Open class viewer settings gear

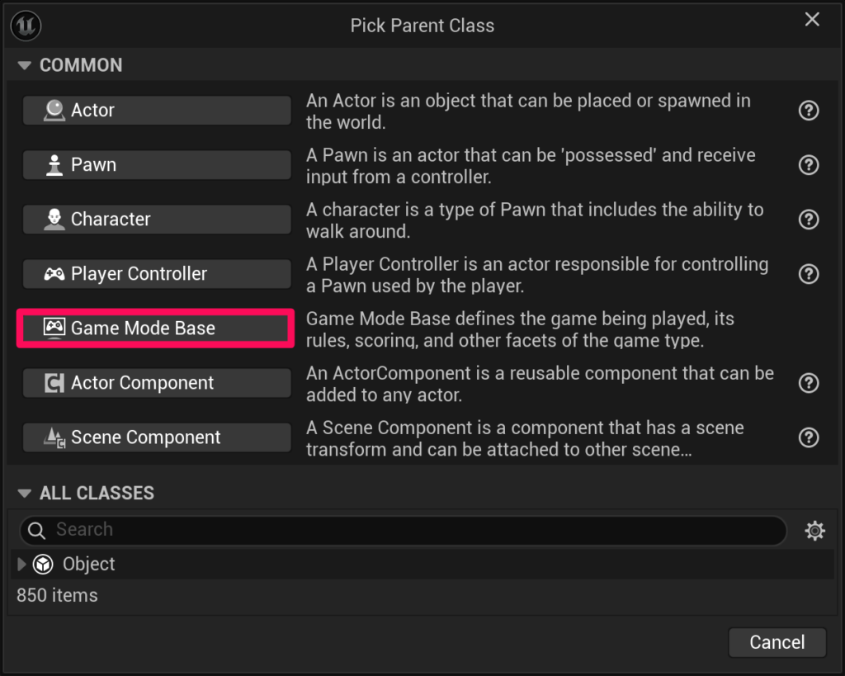814,531
